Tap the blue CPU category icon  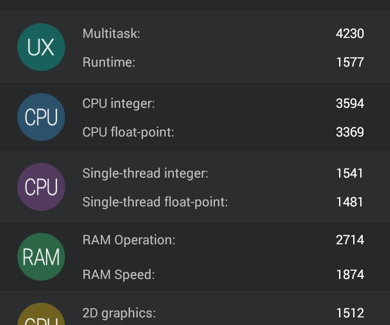point(41,117)
